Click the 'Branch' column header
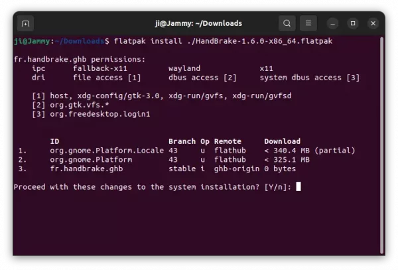 point(182,141)
